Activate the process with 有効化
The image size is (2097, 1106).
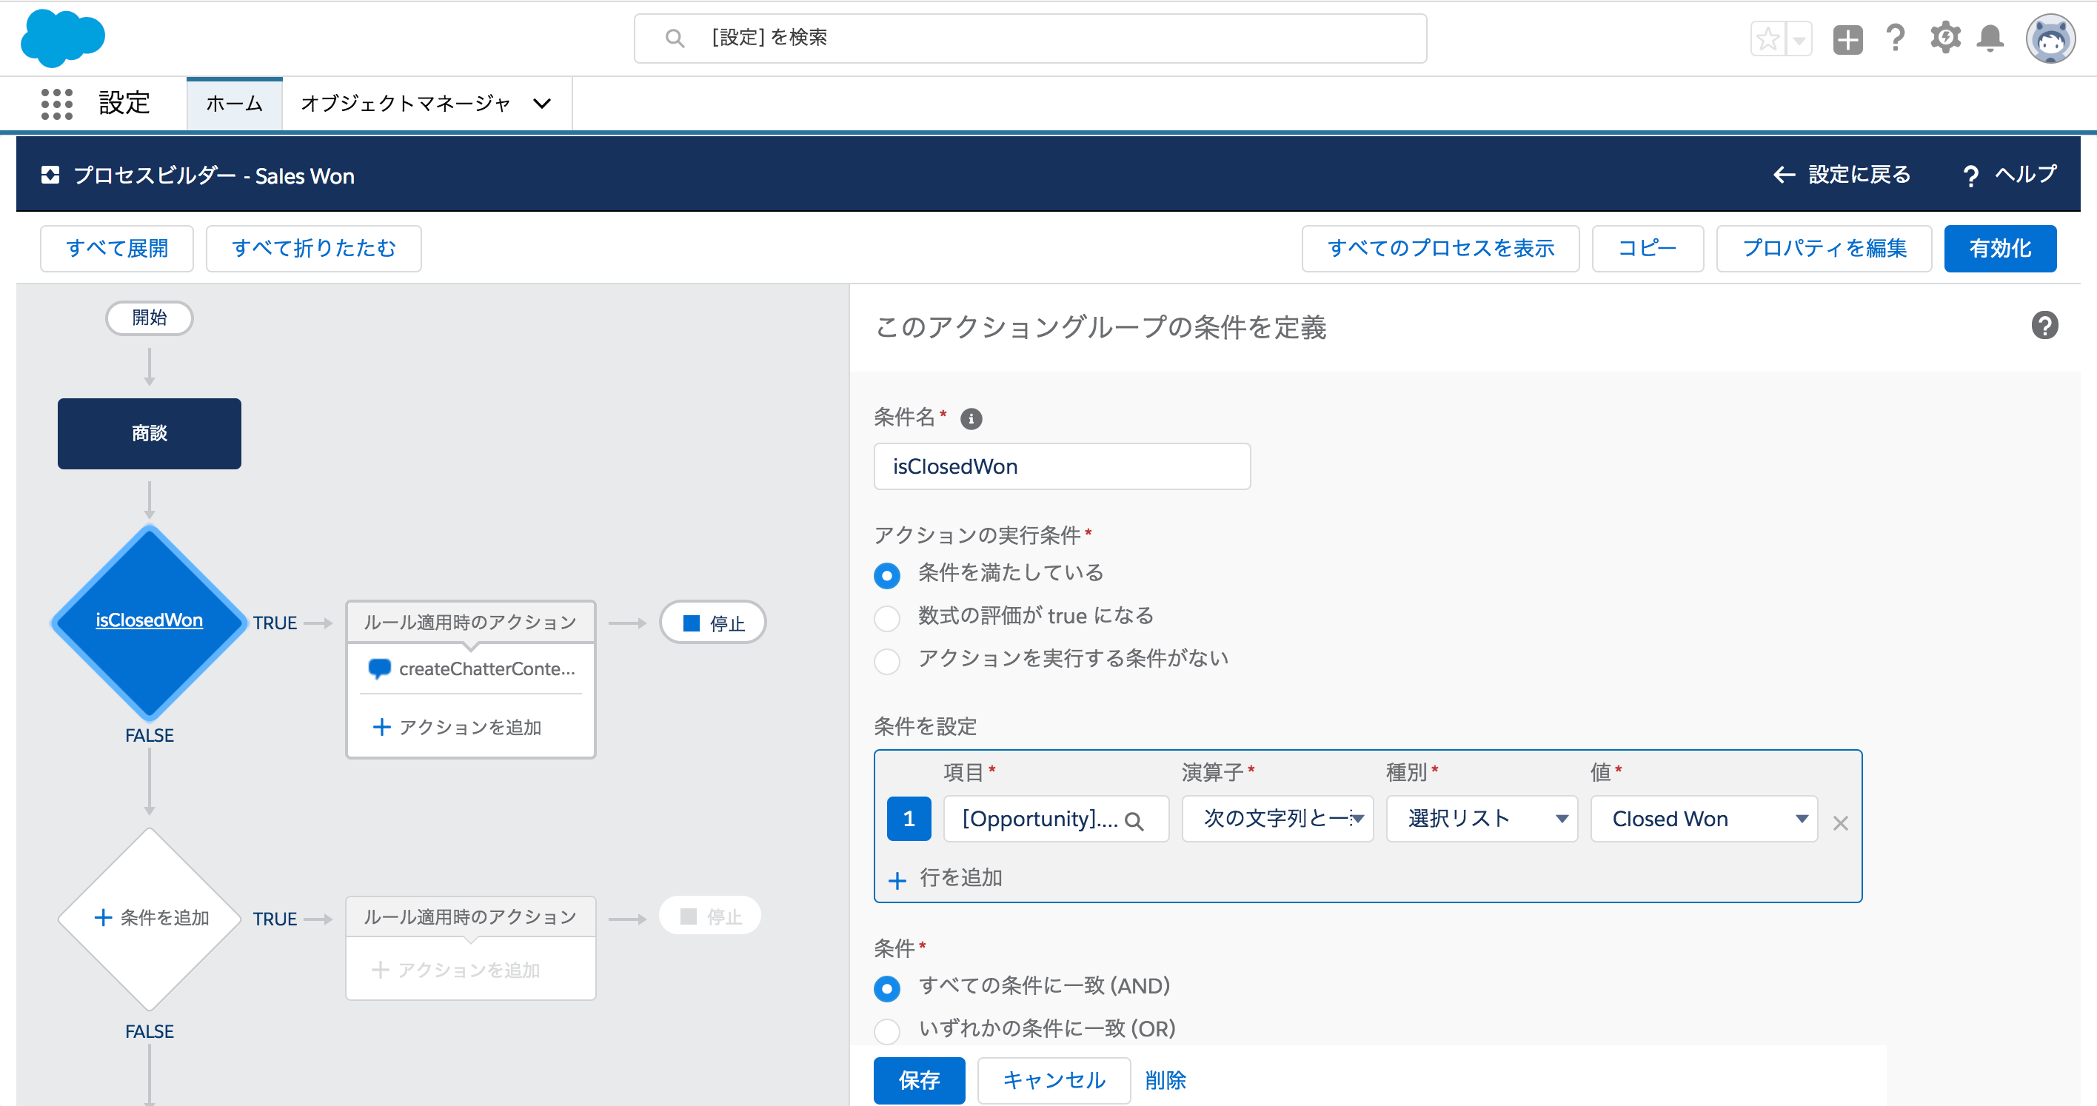pyautogui.click(x=2000, y=248)
